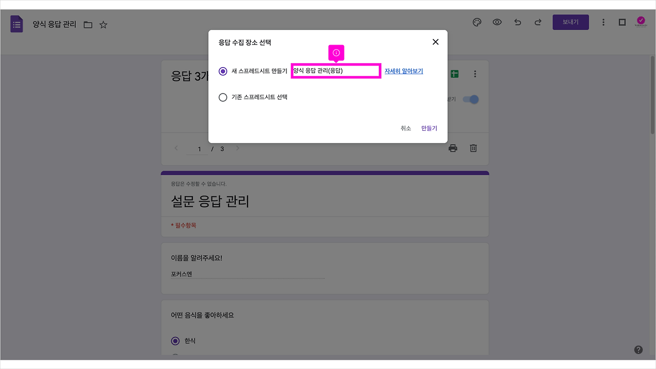Viewport: 656px width, 369px height.
Task: Click the 취소 button
Action: 405,128
